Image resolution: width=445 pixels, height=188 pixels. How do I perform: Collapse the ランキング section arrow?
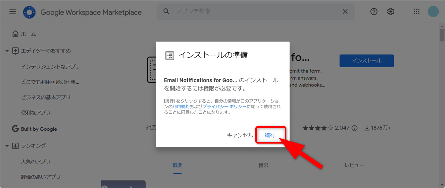[7, 146]
